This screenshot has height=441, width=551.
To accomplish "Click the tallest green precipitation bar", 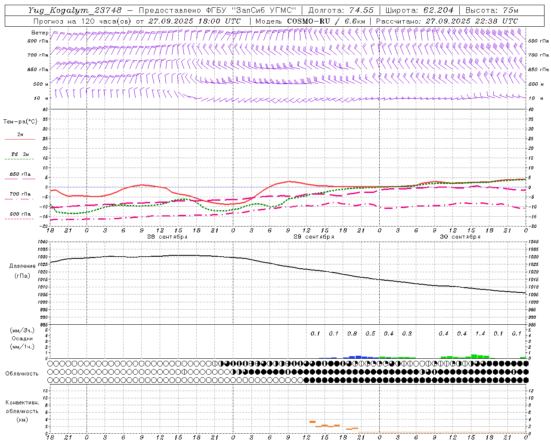I will click(474, 356).
